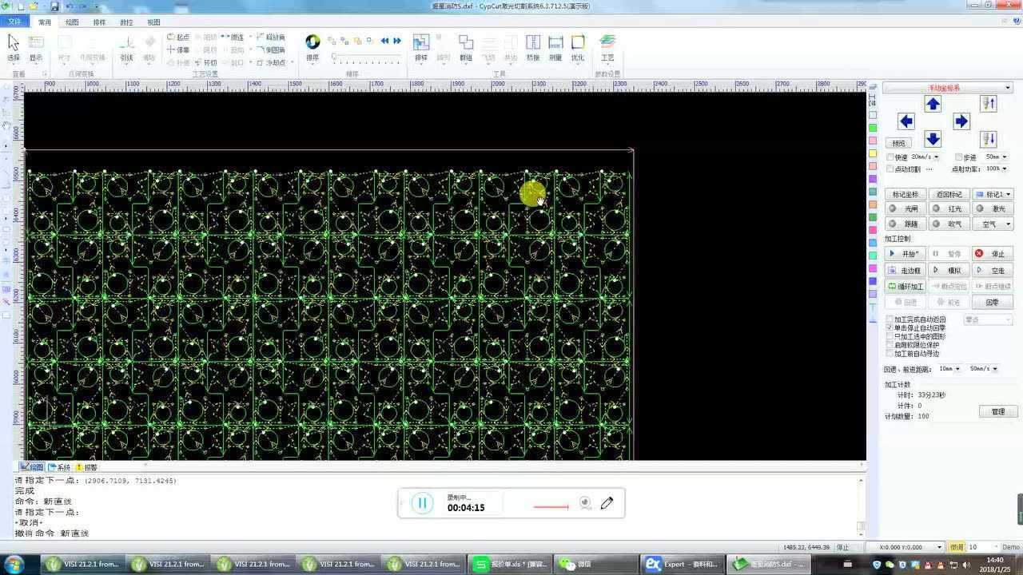Click the 停止 (Stop) button
1023x575 pixels.
[993, 254]
